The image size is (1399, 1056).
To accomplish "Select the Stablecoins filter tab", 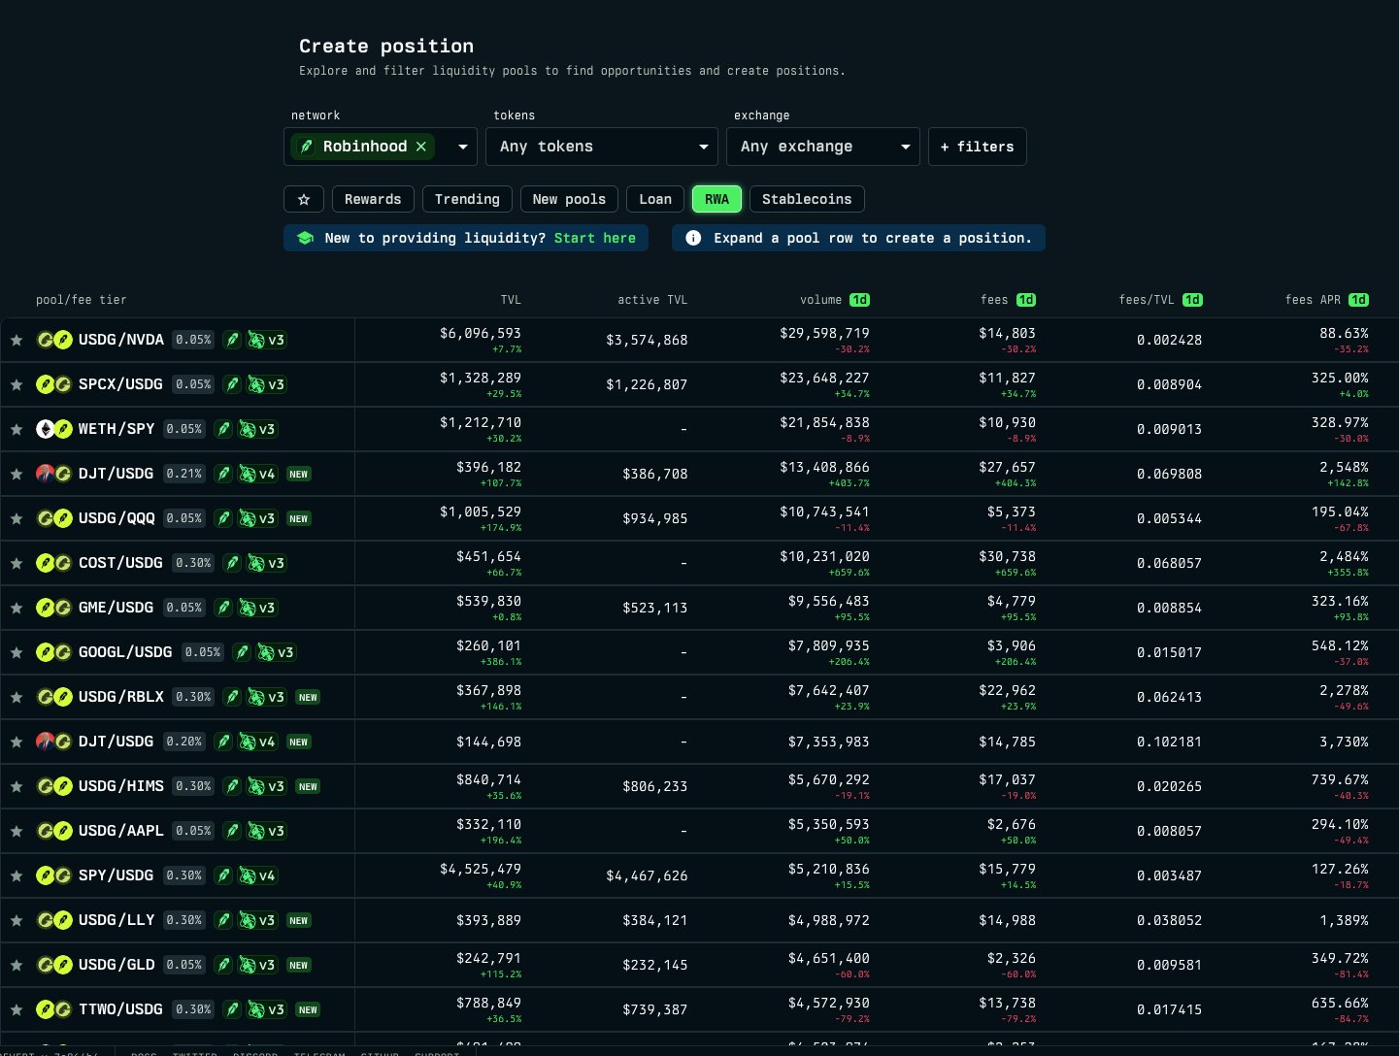I will [807, 199].
